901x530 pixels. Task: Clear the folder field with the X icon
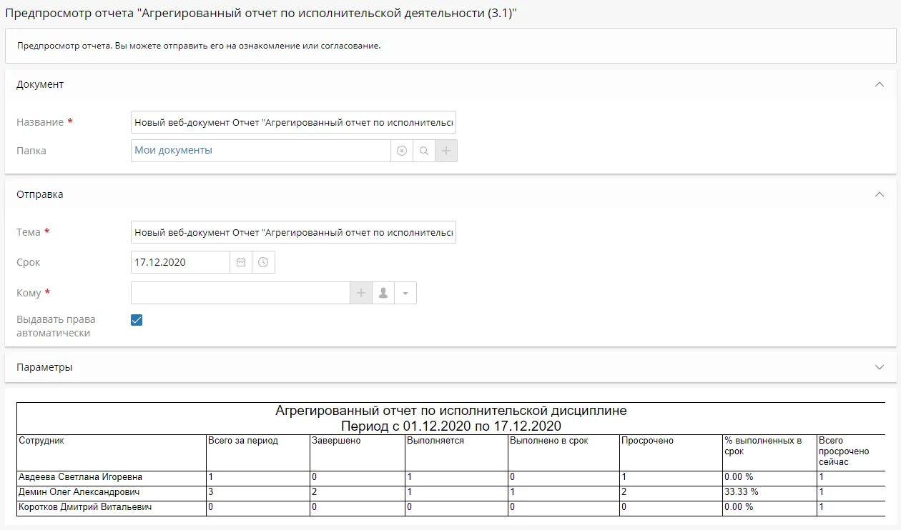coord(402,151)
